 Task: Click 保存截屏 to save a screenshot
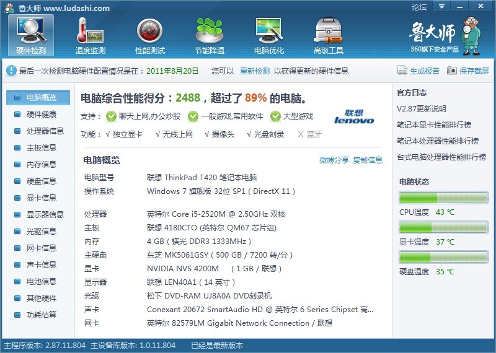click(469, 71)
